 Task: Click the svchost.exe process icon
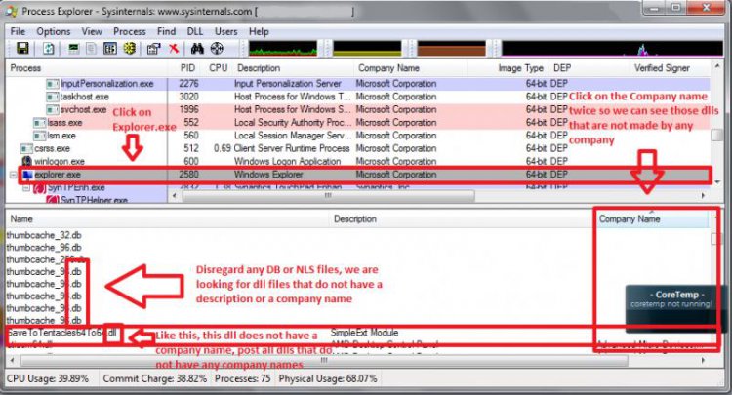(x=53, y=109)
